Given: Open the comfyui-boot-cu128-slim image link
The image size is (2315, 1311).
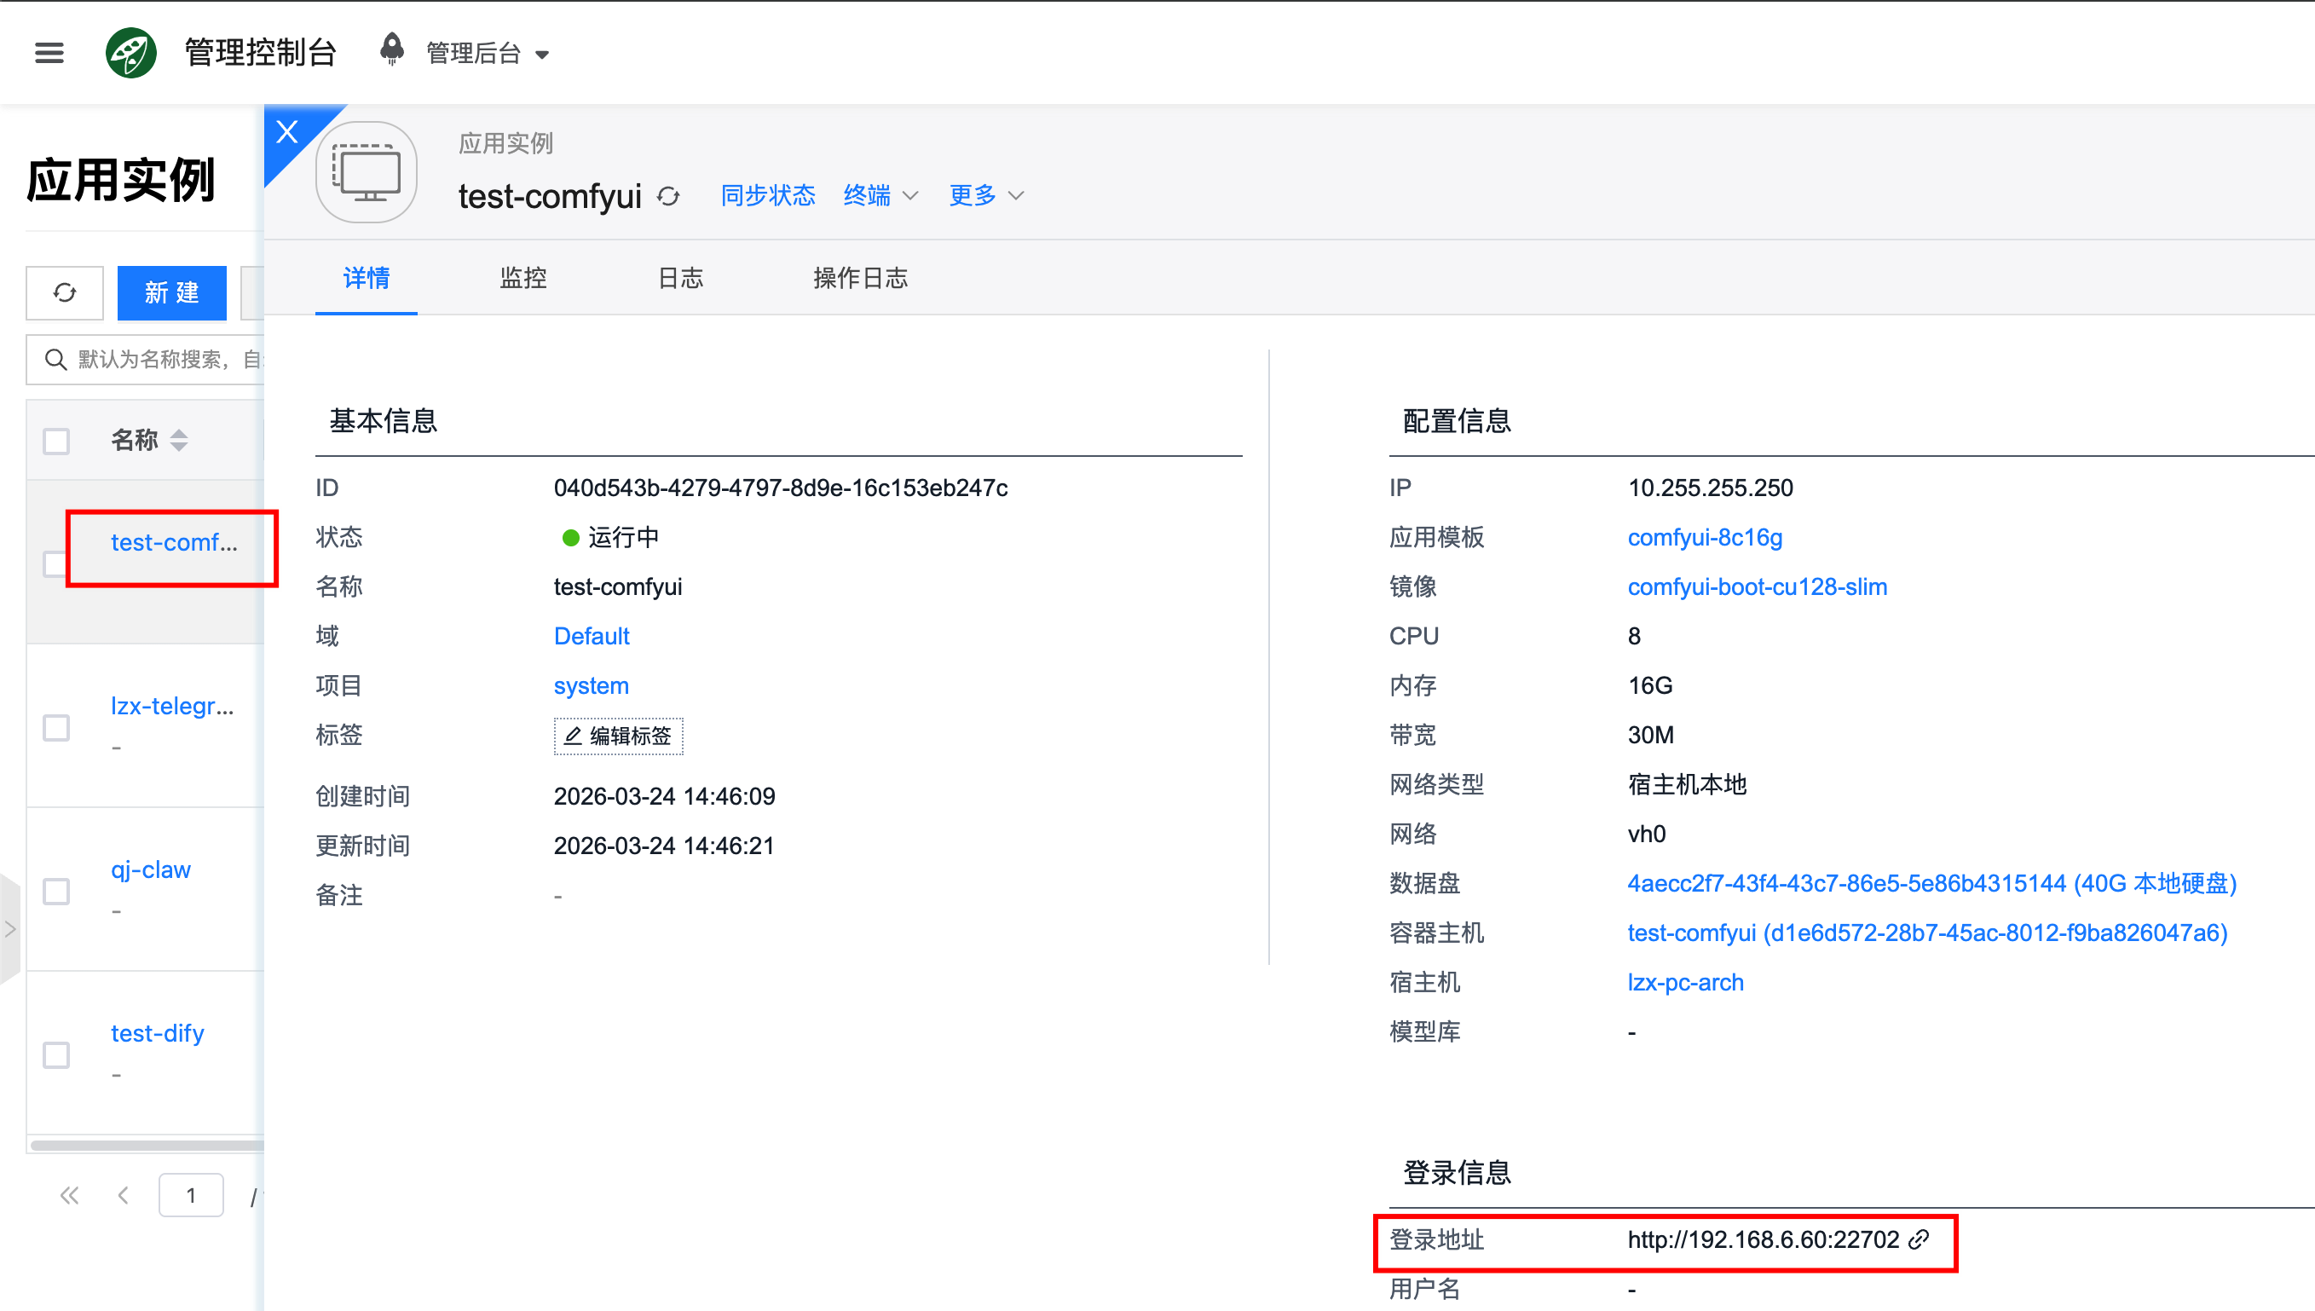Looking at the screenshot, I should 1756,587.
